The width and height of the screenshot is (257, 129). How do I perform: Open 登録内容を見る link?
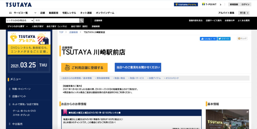coord(196,21)
